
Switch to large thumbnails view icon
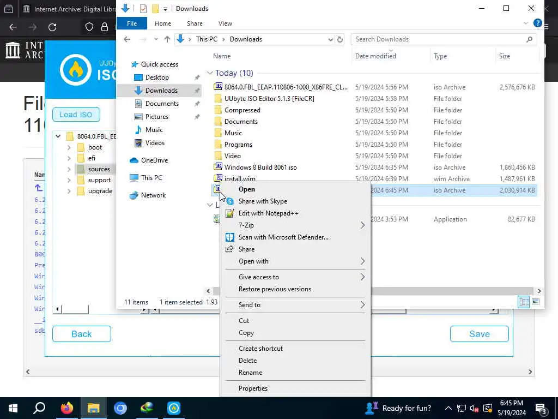(536, 302)
